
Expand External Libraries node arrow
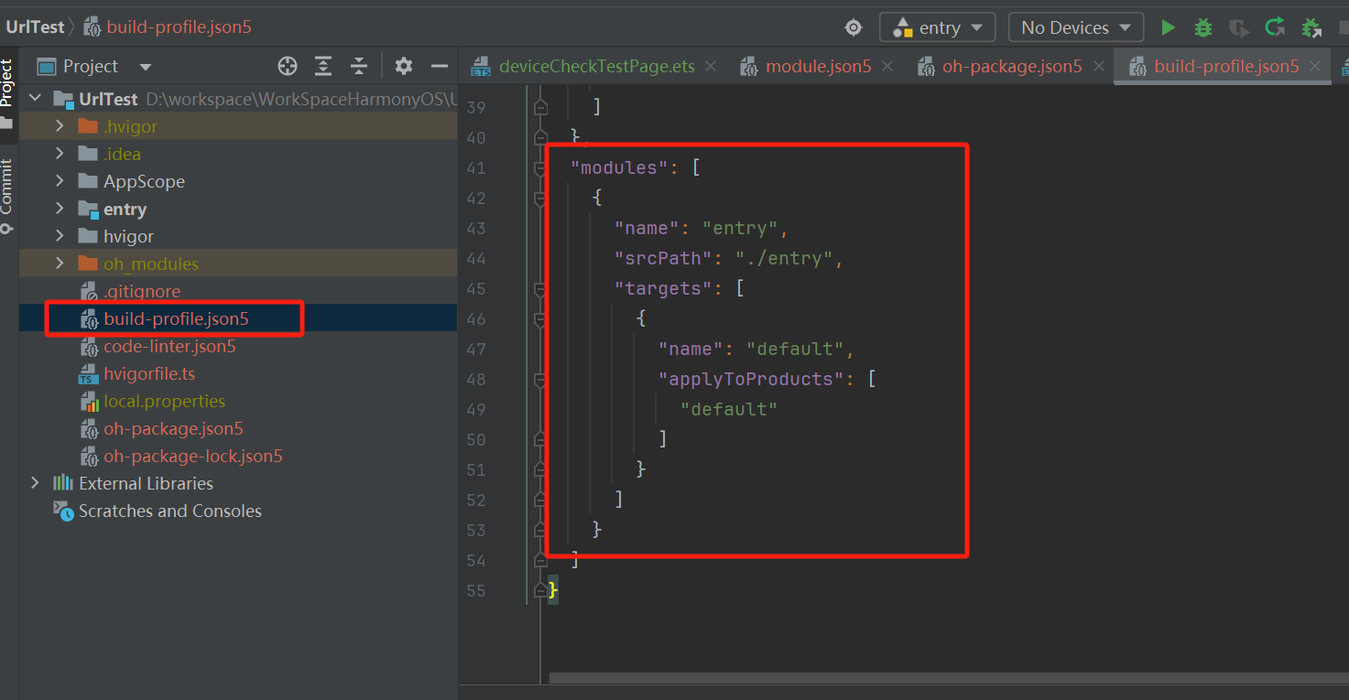coord(35,483)
